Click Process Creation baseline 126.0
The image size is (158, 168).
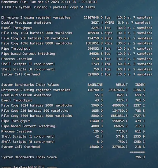pos(98,131)
